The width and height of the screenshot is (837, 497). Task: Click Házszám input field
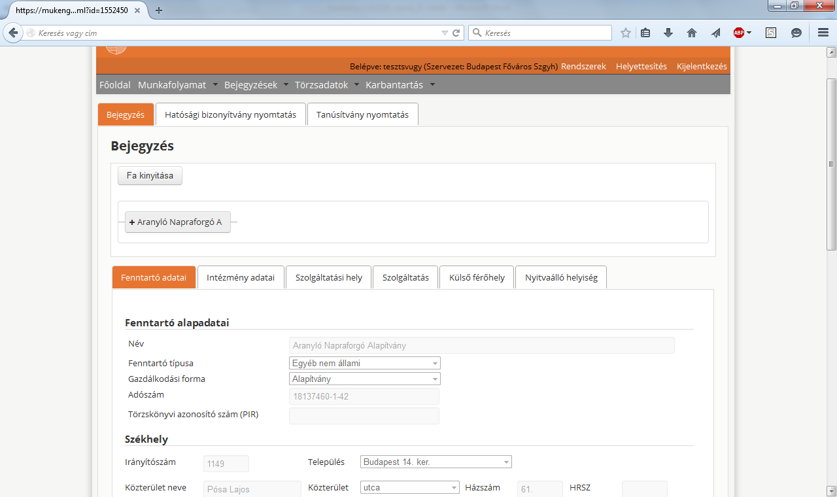pos(540,489)
